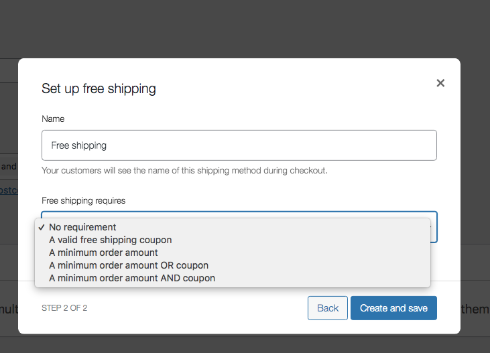Click the Create and save button
This screenshot has width=490, height=353.
[x=393, y=308]
